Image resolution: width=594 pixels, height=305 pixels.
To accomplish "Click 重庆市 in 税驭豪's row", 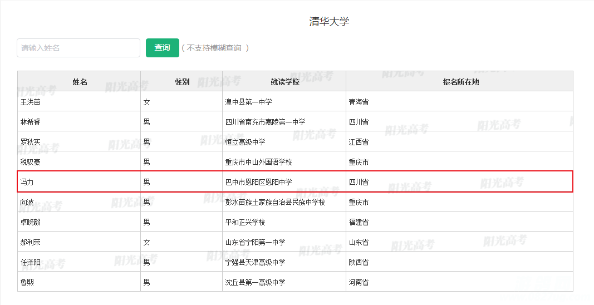I will tap(359, 162).
